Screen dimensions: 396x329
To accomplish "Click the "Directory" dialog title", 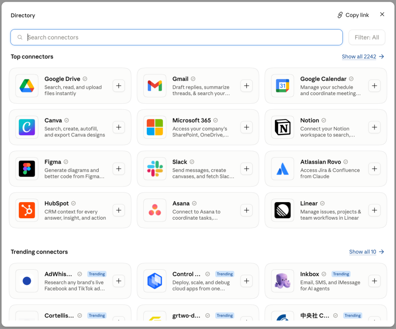I will (23, 16).
